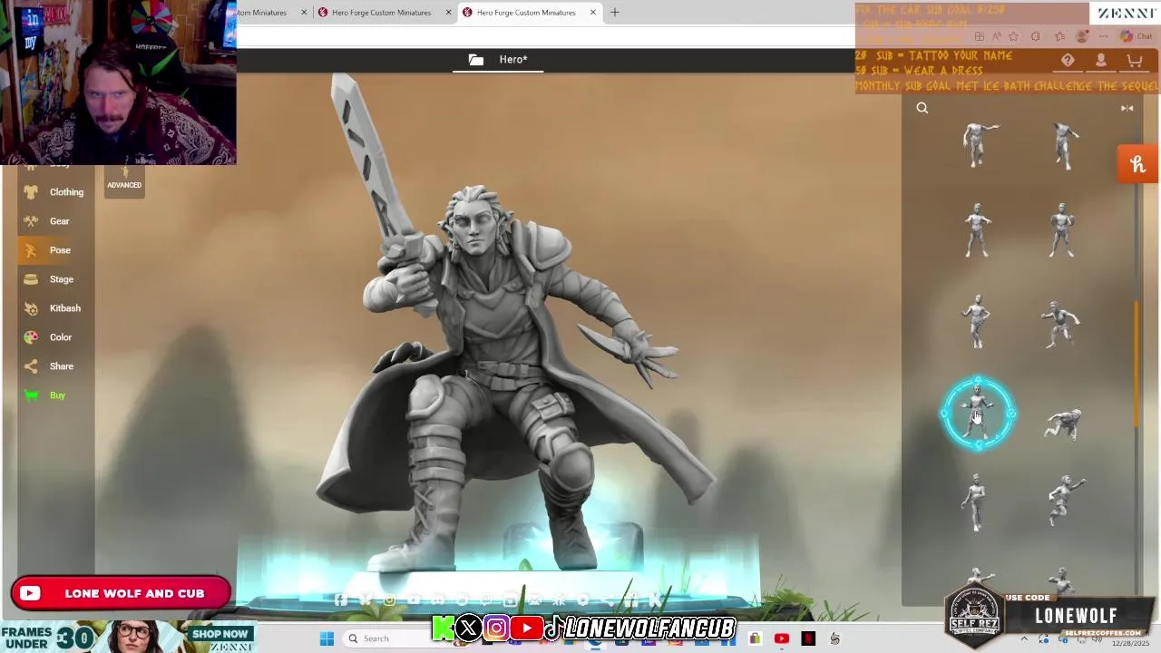The image size is (1161, 653).
Task: Open the Kitbash category in sidebar
Action: coord(54,308)
